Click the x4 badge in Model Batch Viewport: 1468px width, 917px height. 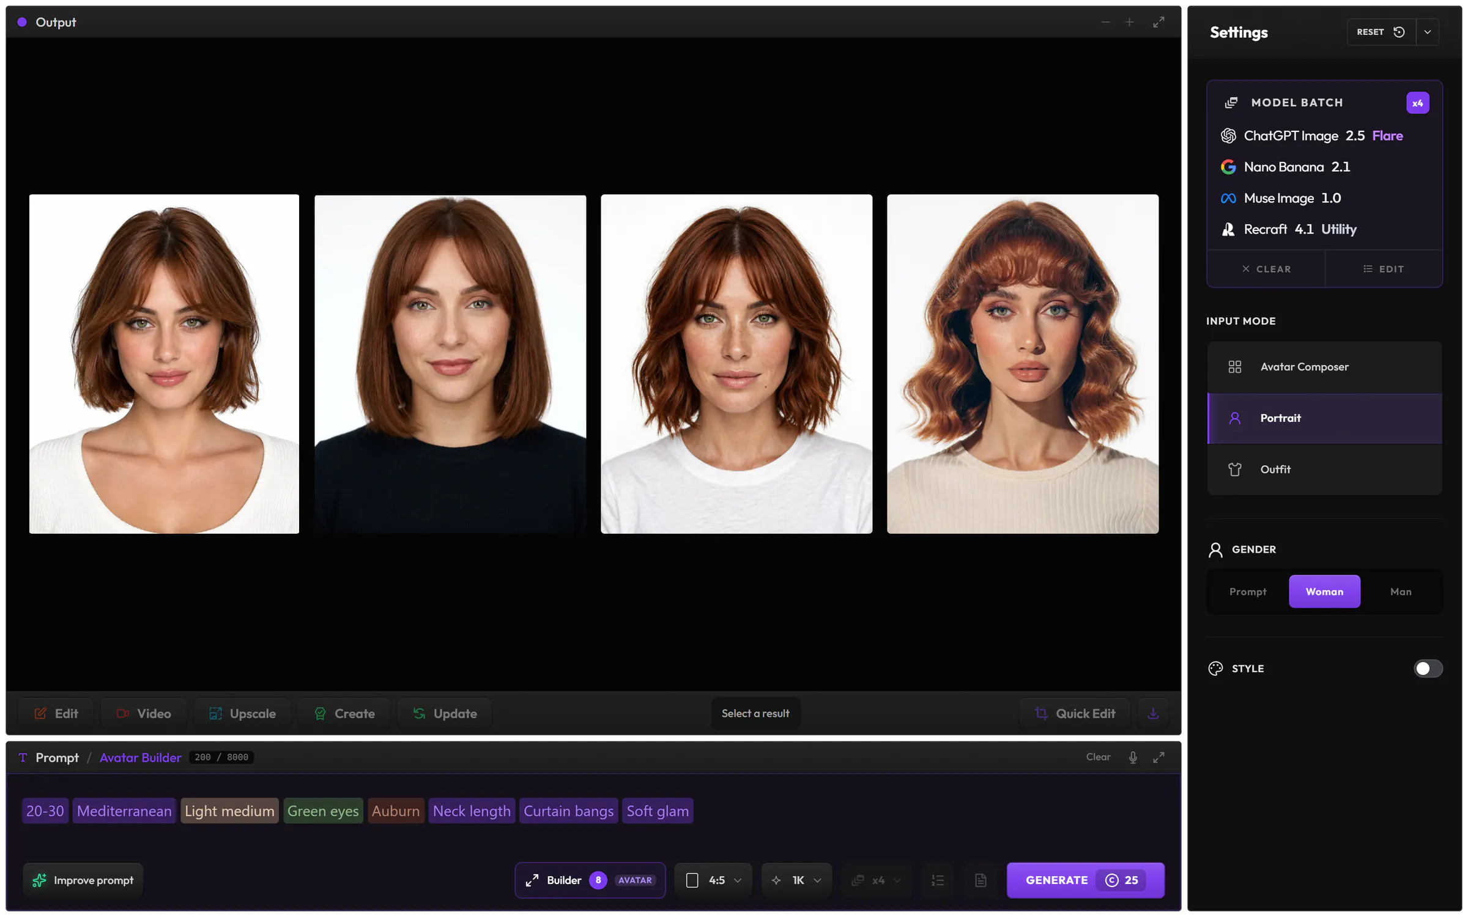tap(1417, 103)
